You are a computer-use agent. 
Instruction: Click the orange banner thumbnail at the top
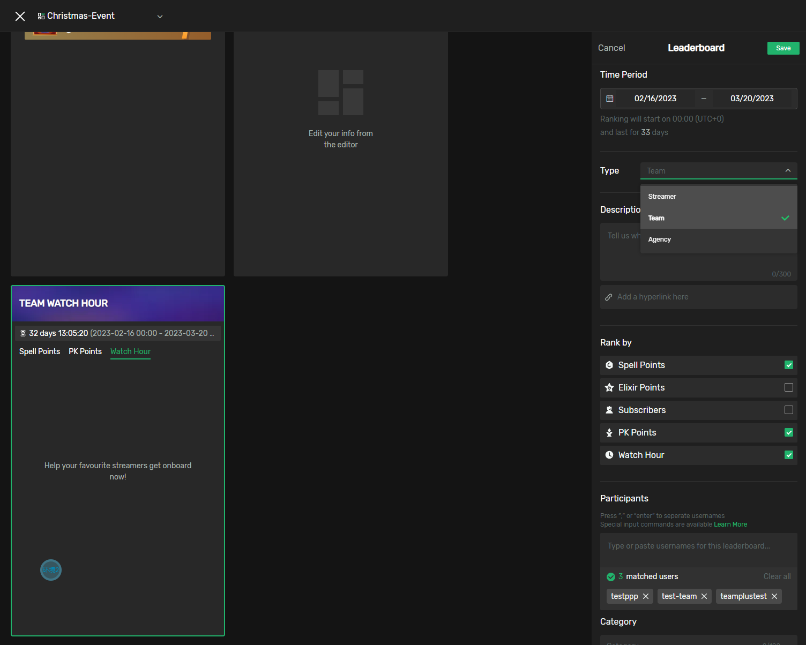[118, 35]
